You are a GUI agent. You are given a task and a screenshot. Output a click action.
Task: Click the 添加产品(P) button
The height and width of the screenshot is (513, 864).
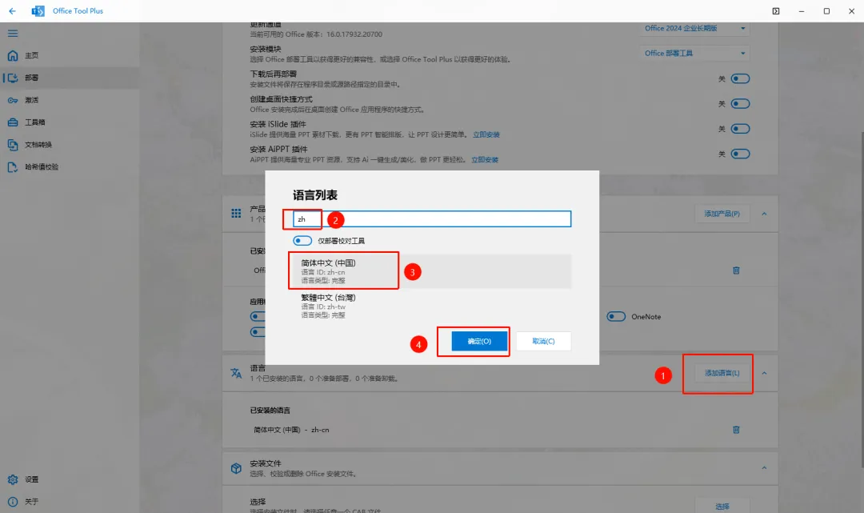point(722,214)
